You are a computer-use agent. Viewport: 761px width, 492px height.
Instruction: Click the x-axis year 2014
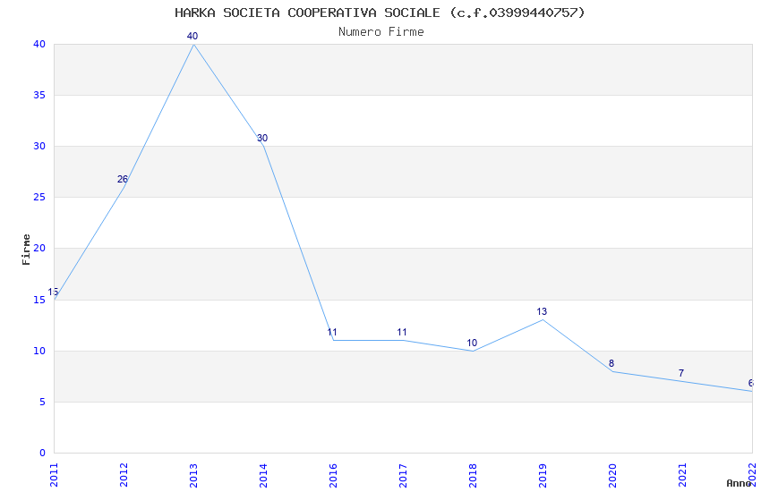click(263, 475)
